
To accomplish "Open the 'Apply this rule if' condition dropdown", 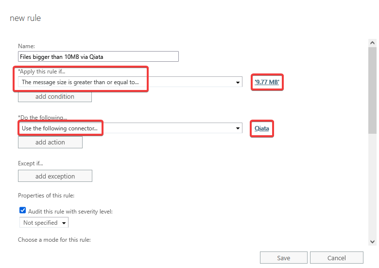I will [x=129, y=82].
